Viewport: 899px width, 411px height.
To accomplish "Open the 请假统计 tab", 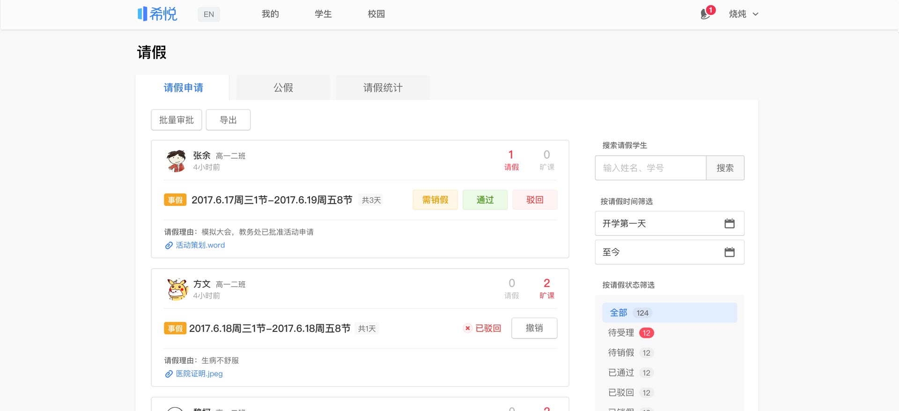I will tap(383, 88).
